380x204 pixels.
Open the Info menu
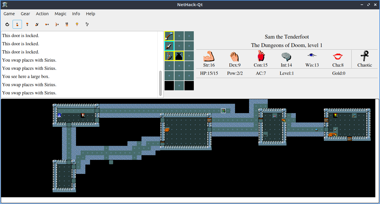[76, 14]
